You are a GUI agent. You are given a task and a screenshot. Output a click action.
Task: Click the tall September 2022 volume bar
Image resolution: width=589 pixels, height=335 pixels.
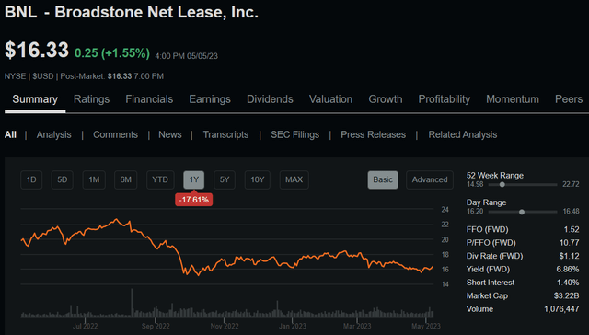(x=132, y=302)
